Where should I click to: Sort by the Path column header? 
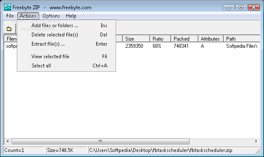pyautogui.click(x=242, y=39)
